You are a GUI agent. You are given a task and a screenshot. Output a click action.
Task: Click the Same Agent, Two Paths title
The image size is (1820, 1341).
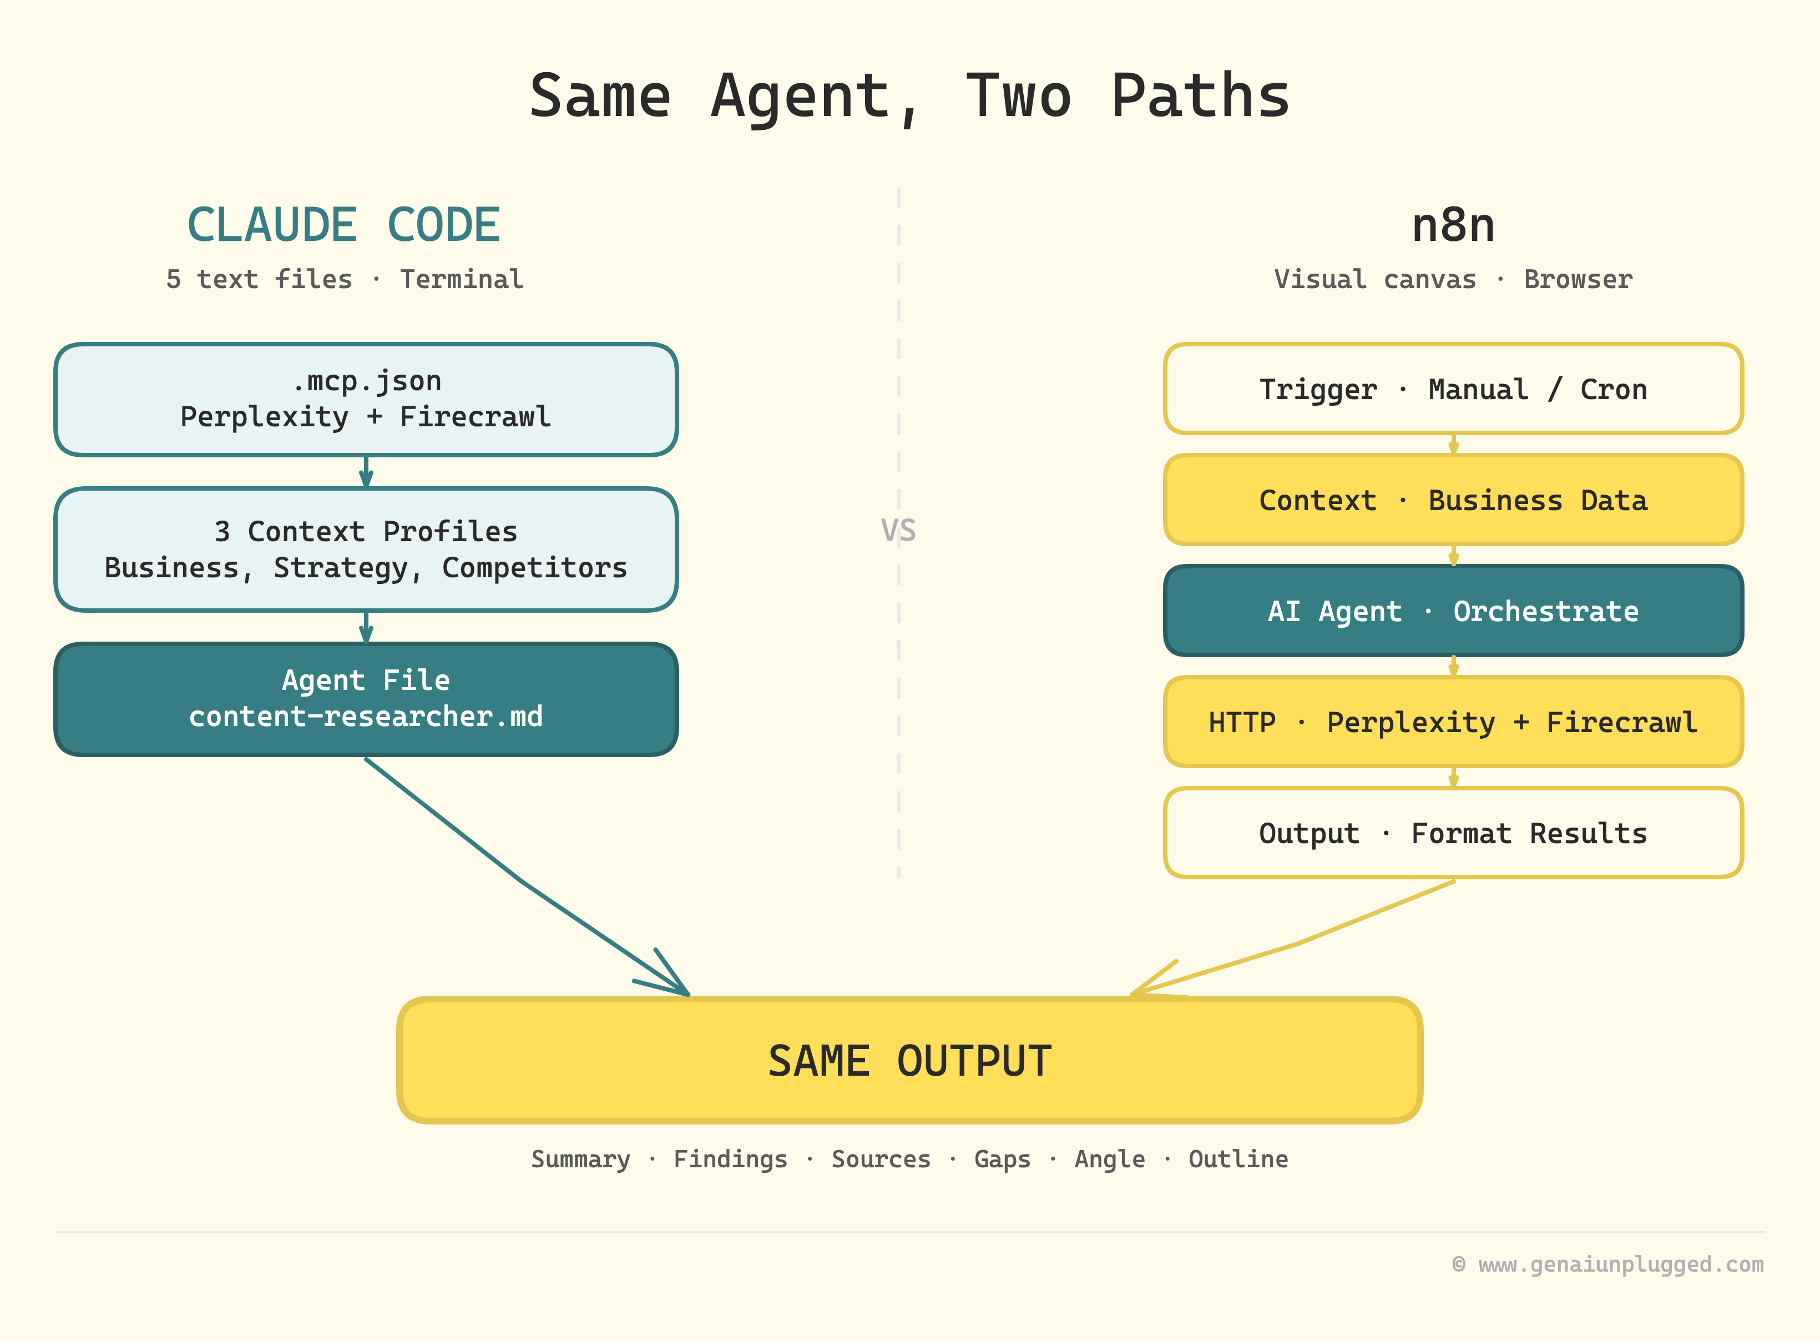click(x=909, y=96)
